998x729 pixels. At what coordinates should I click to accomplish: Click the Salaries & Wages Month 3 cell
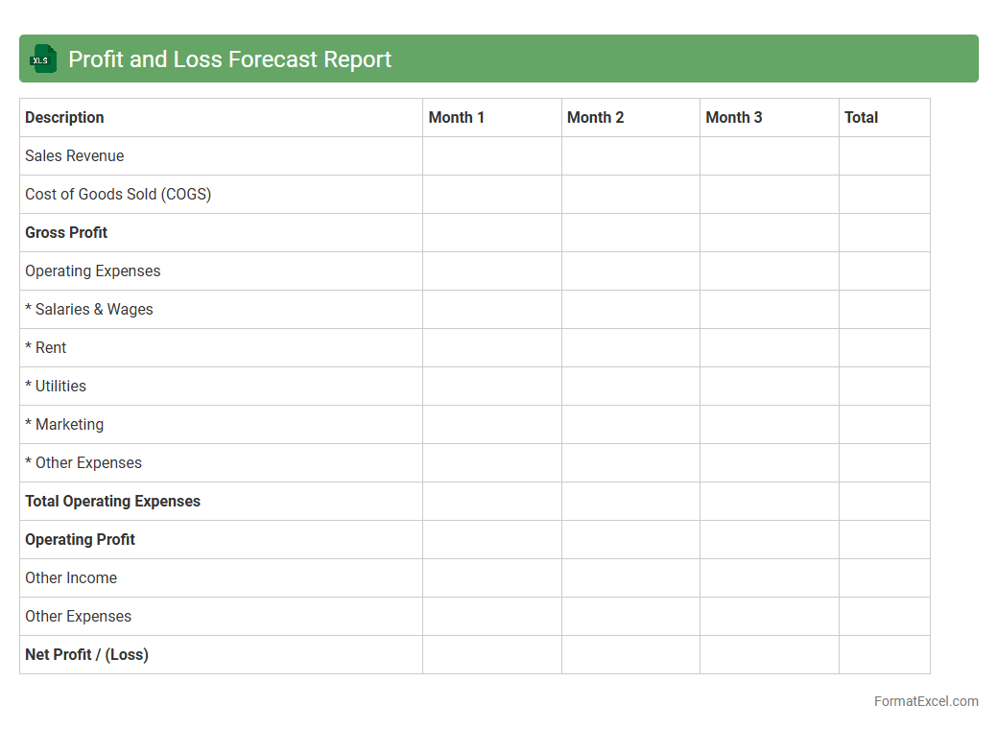pos(769,309)
